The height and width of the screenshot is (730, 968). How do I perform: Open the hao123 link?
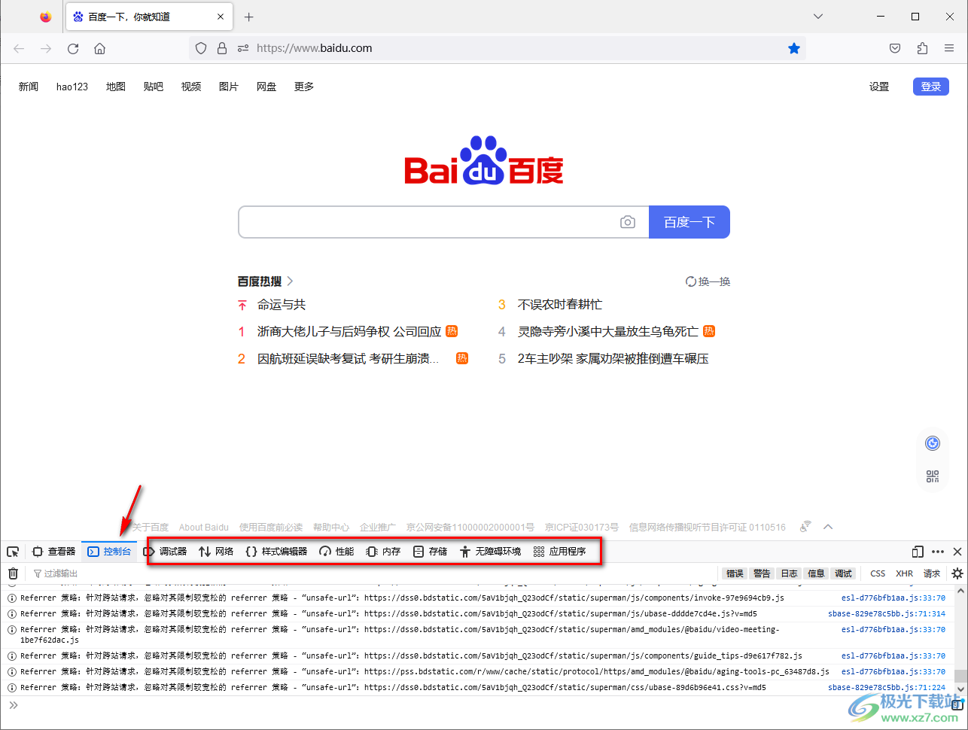[72, 87]
